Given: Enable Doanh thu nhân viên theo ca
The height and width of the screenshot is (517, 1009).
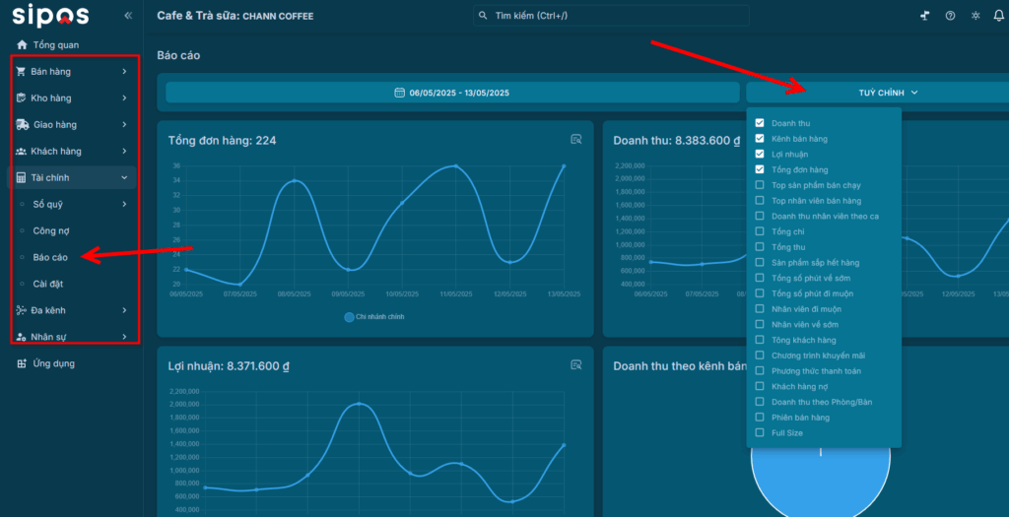Looking at the screenshot, I should pos(760,216).
